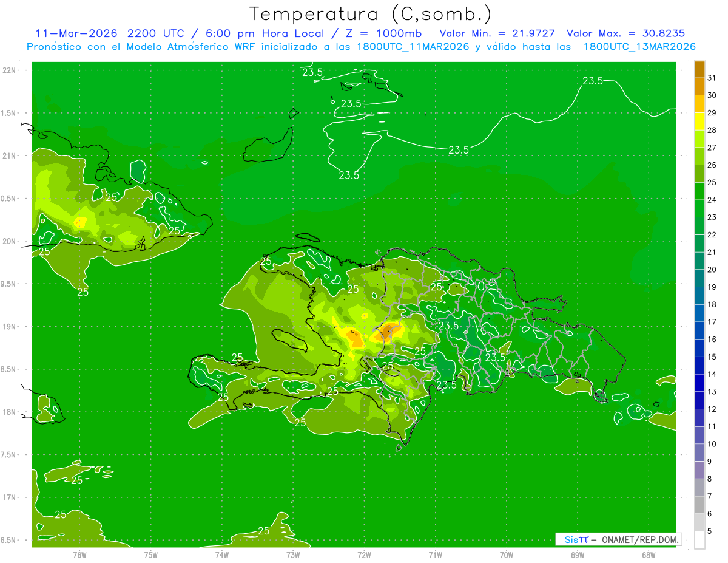
Task: Pick the colorbar swatch between 23 and 24
Action: (699, 208)
